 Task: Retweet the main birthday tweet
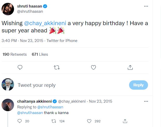tap(56, 67)
